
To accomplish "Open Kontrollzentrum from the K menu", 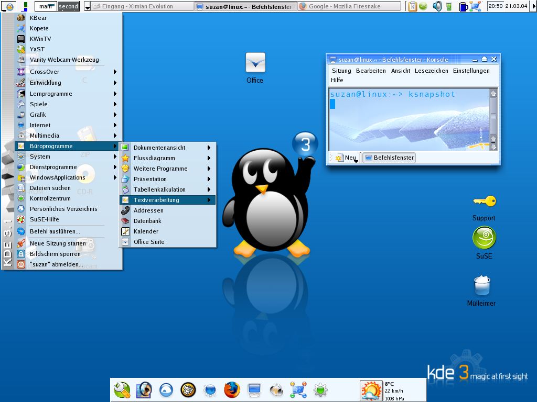I will click(69, 198).
